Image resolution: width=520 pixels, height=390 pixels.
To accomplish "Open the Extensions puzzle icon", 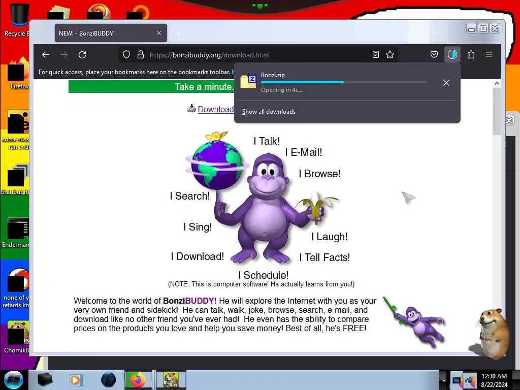I will [471, 54].
